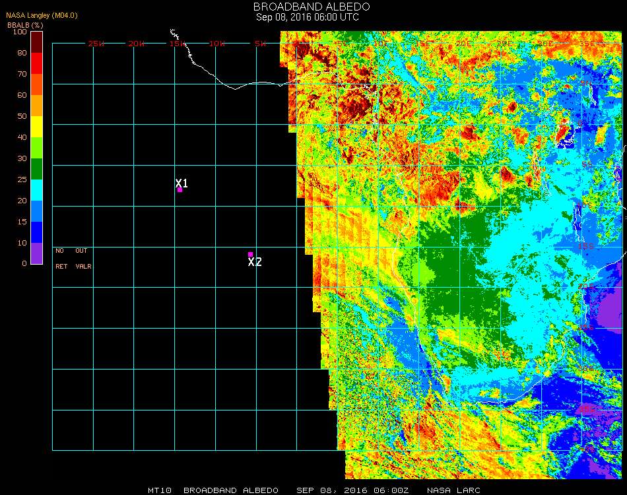
Task: Click the OUT VALR legend label
Action: (83, 259)
